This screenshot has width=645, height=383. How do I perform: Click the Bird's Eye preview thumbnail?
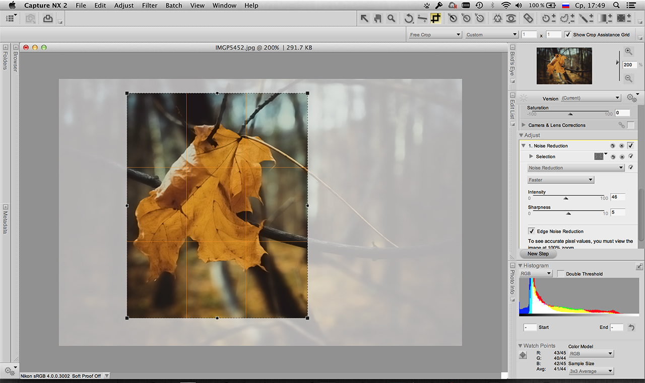pos(564,66)
